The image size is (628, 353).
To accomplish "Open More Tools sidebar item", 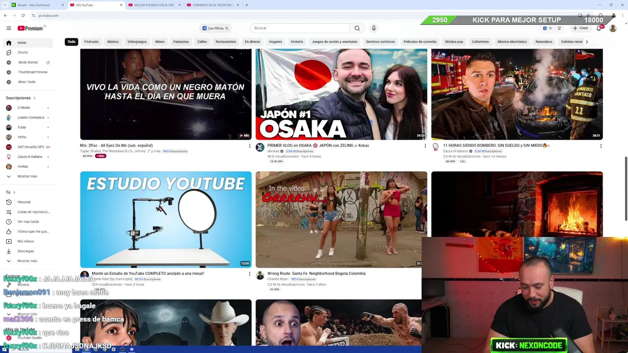I will pos(27,82).
